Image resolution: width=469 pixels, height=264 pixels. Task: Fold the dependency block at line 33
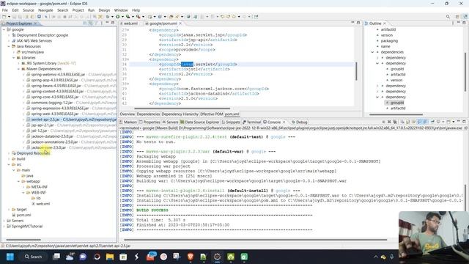pos(128,59)
